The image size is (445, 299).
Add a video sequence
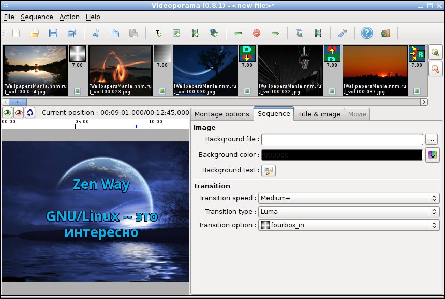point(195,33)
